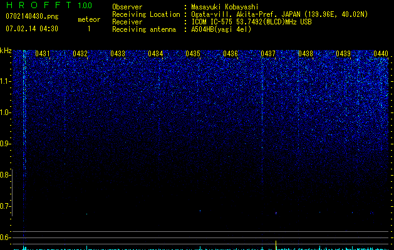This screenshot has width=394, height=250.
Task: Click the 0.8 kHz axis label
Action: click(x=5, y=175)
